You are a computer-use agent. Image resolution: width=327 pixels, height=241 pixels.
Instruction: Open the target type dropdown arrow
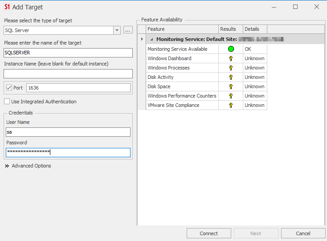(117, 30)
